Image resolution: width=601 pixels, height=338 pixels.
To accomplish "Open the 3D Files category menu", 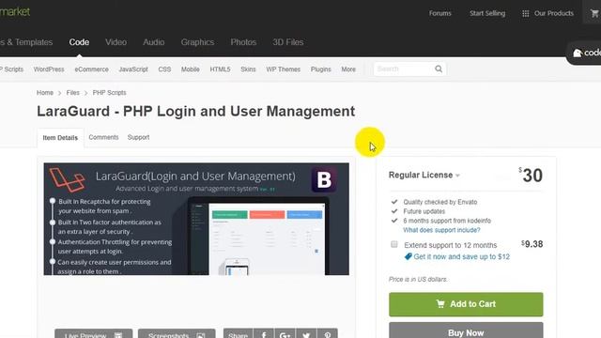I will (288, 42).
